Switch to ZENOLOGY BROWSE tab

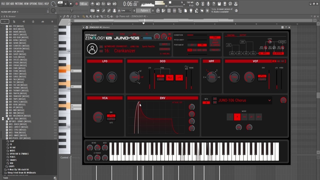pyautogui.click(x=110, y=34)
